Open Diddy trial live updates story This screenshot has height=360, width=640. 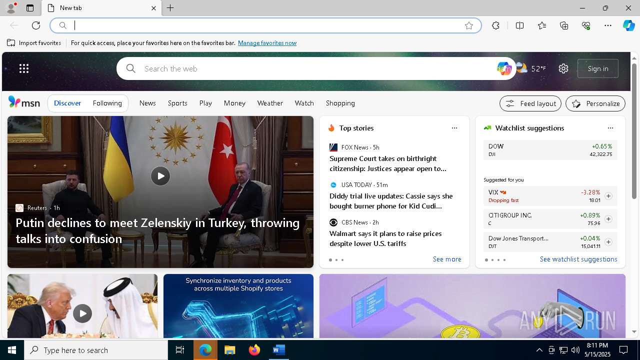click(391, 201)
